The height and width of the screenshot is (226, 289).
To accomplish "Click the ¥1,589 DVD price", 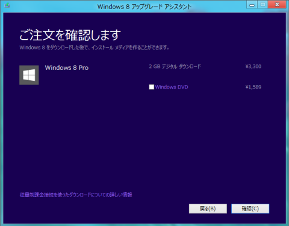I will coord(253,87).
